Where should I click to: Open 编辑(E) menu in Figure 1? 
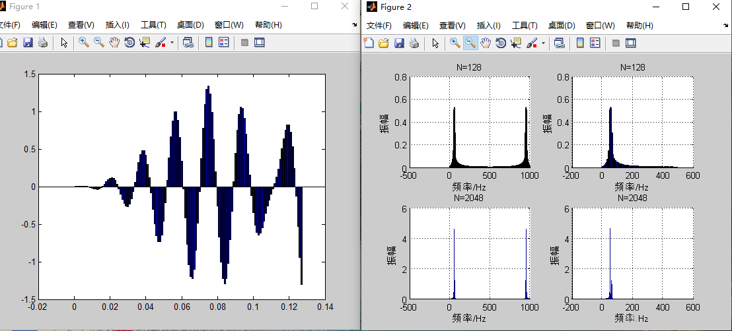(44, 25)
